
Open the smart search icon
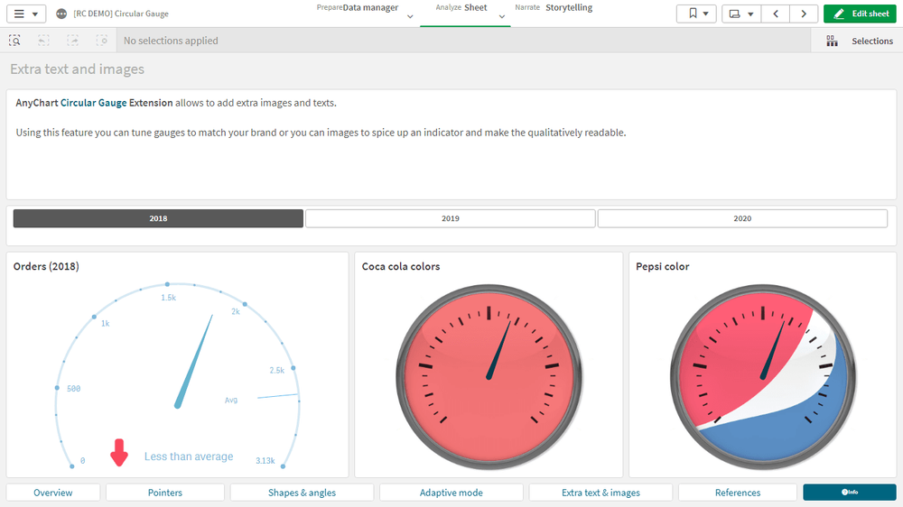point(14,41)
